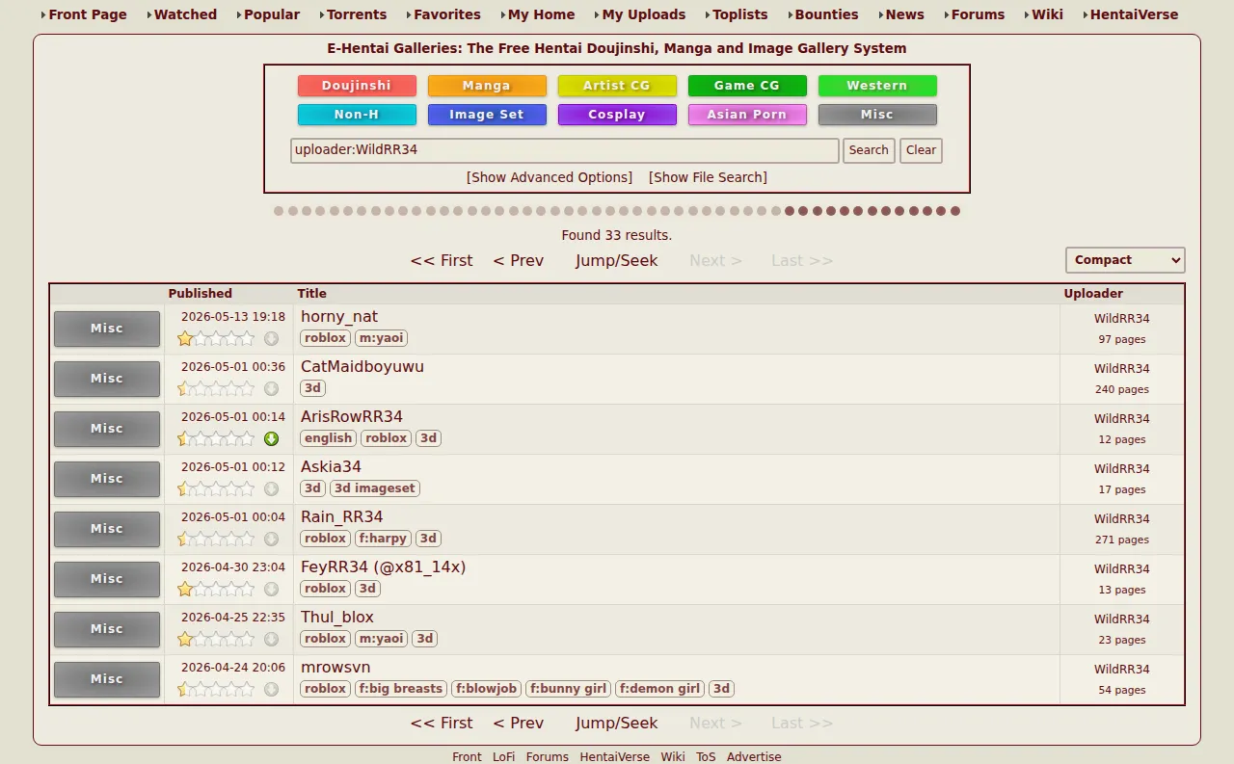Open the CatMaidboyuwu gallery title

(362, 367)
